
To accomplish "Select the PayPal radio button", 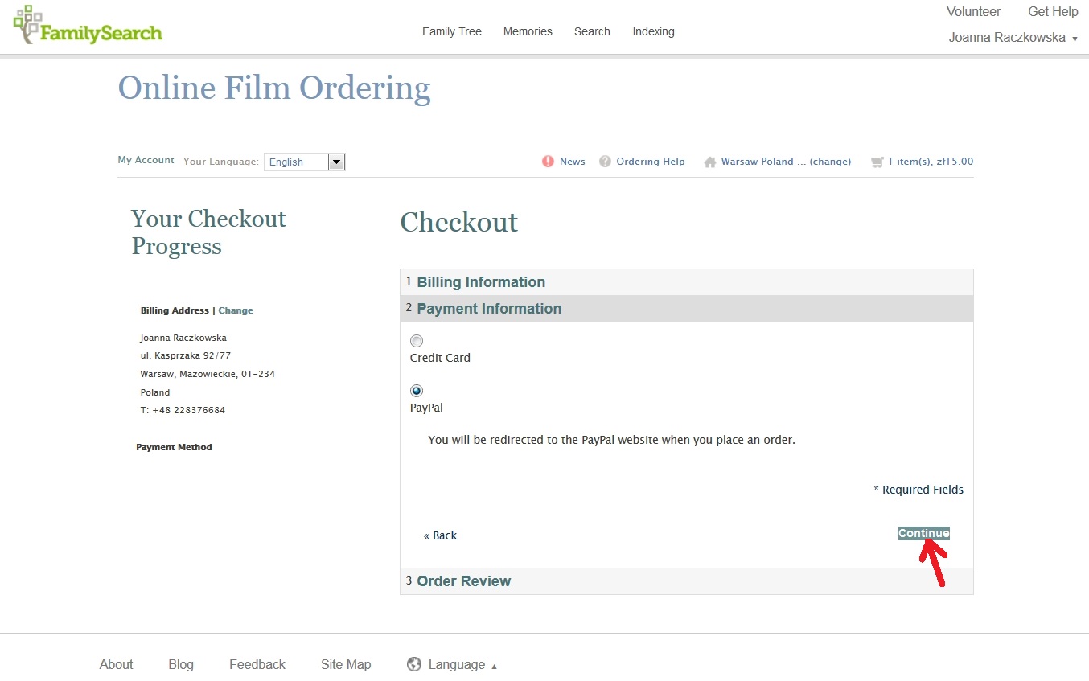I will [x=417, y=391].
